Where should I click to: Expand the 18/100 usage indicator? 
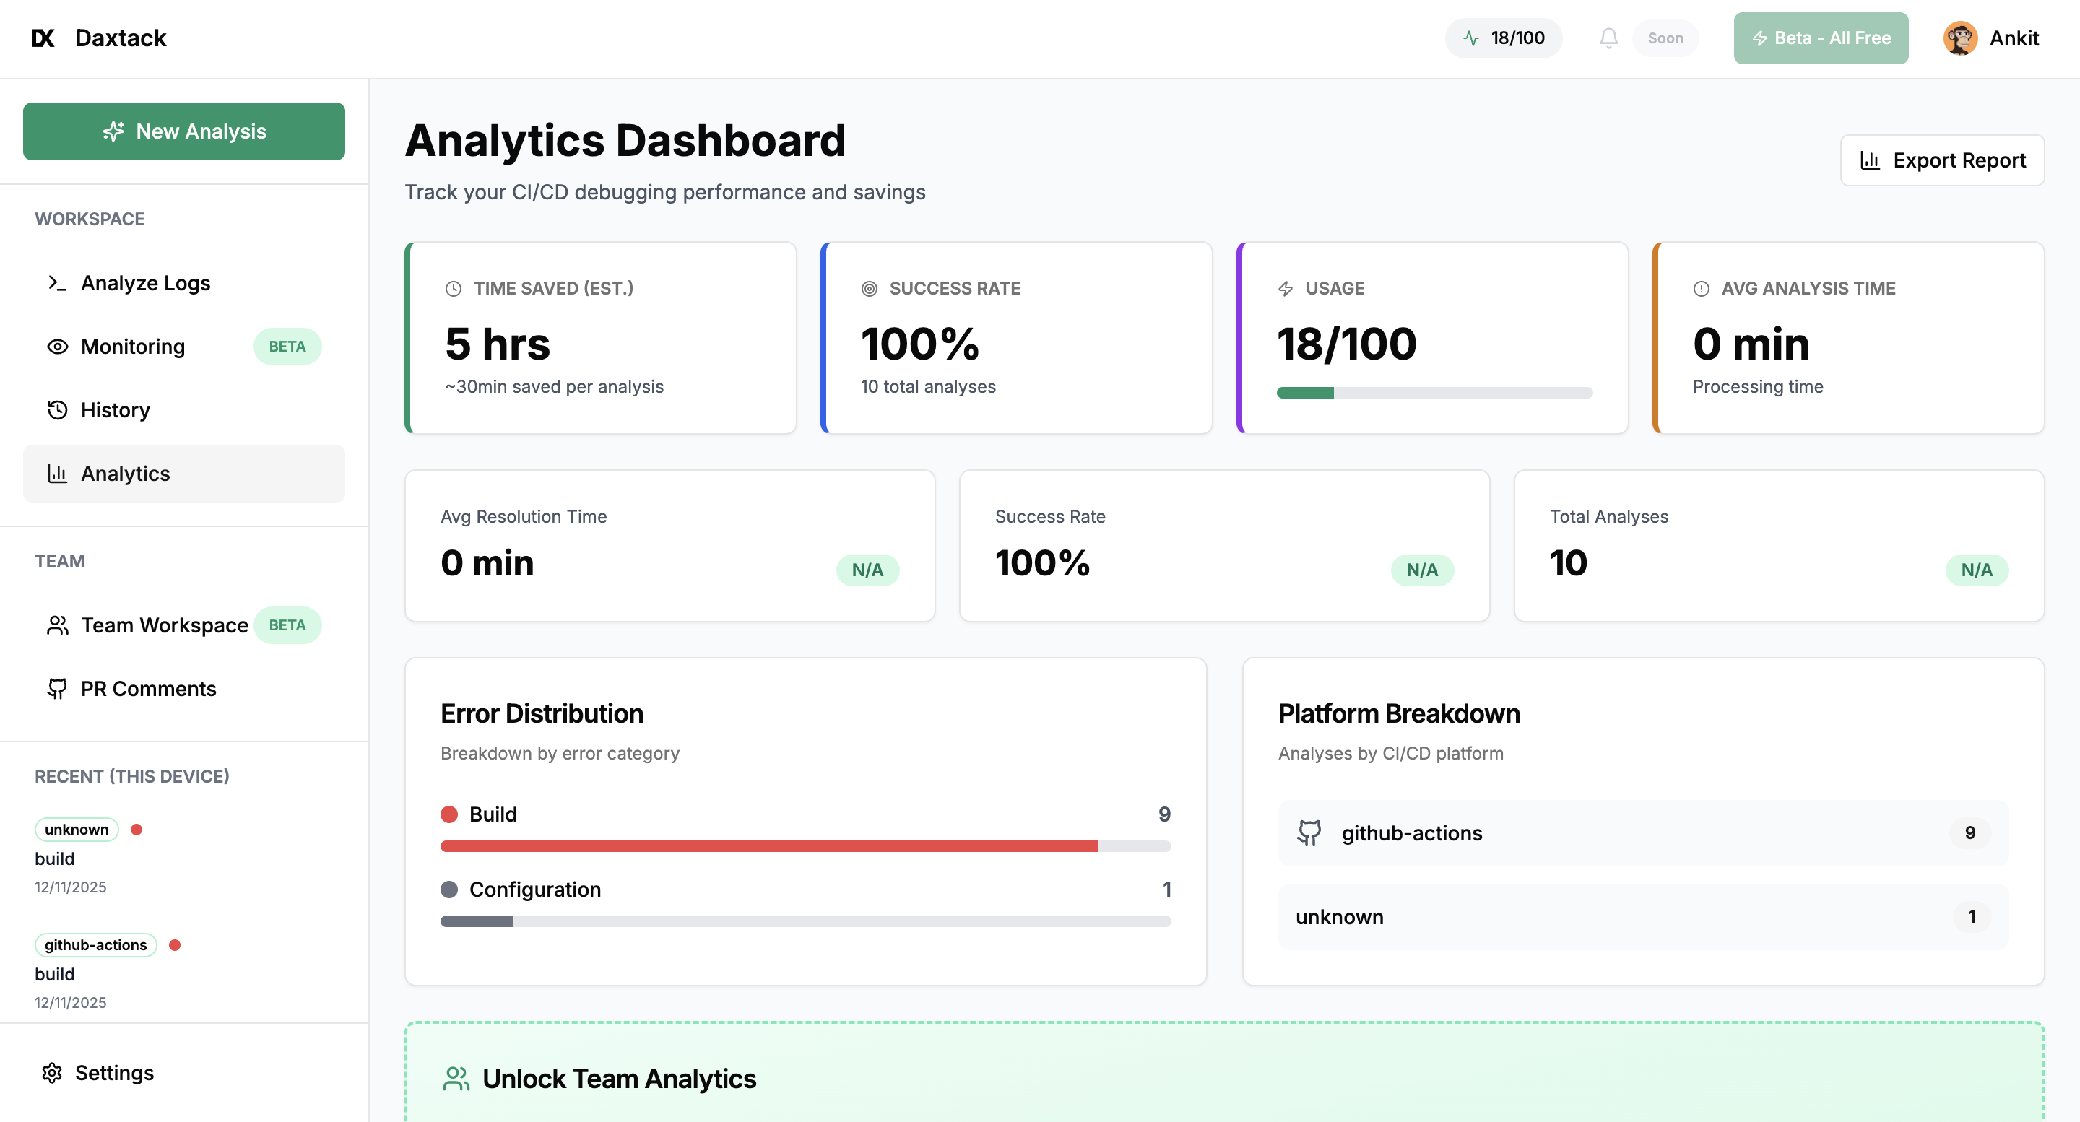coord(1503,37)
